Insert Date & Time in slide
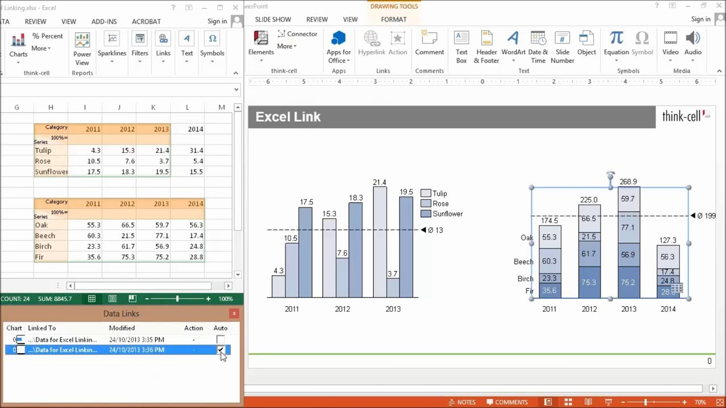Image resolution: width=726 pixels, height=408 pixels. click(x=538, y=48)
